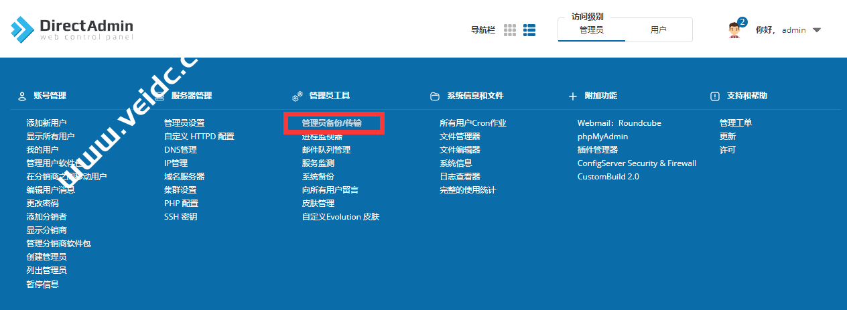Screen dimensions: 847x310
Task: Open 列出管理员
Action: 46,270
